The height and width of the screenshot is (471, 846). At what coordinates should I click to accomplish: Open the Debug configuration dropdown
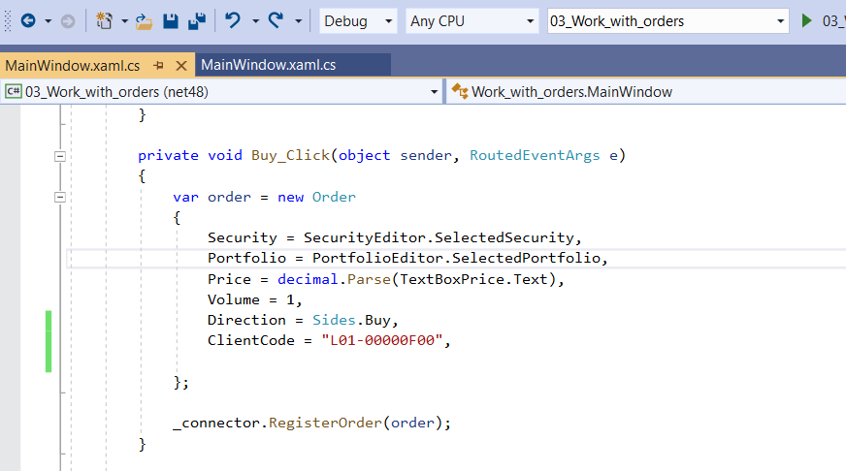[357, 21]
